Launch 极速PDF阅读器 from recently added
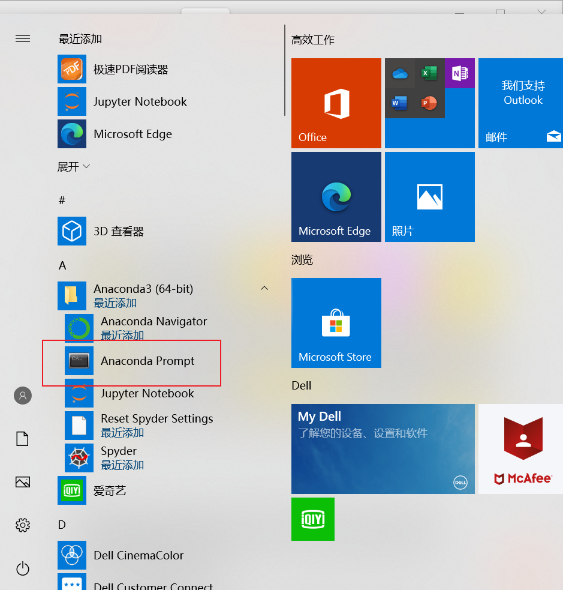 tap(113, 69)
